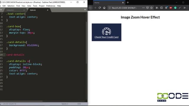
Task: Open View menu in Sublime Text
Action: (x=23, y=6)
